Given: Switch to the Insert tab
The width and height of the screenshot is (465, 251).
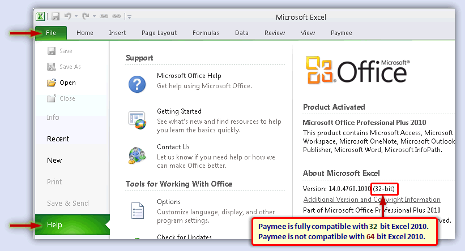Looking at the screenshot, I should click(x=117, y=33).
